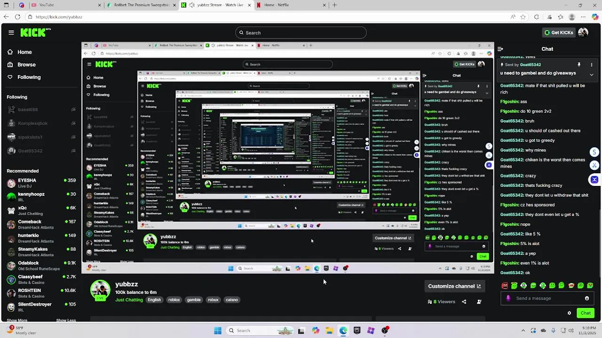Select the gamble tag
This screenshot has height=338, width=602.
(194, 300)
